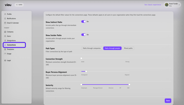Click the Integrations plug icon
The width and height of the screenshot is (184, 105).
point(5,40)
